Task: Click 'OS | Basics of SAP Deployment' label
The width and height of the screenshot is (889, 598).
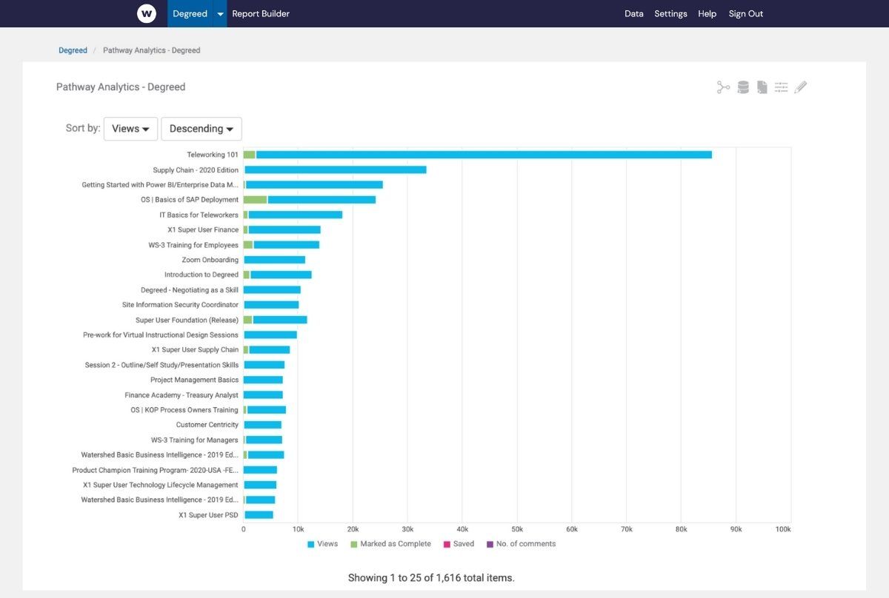Action: (x=190, y=200)
